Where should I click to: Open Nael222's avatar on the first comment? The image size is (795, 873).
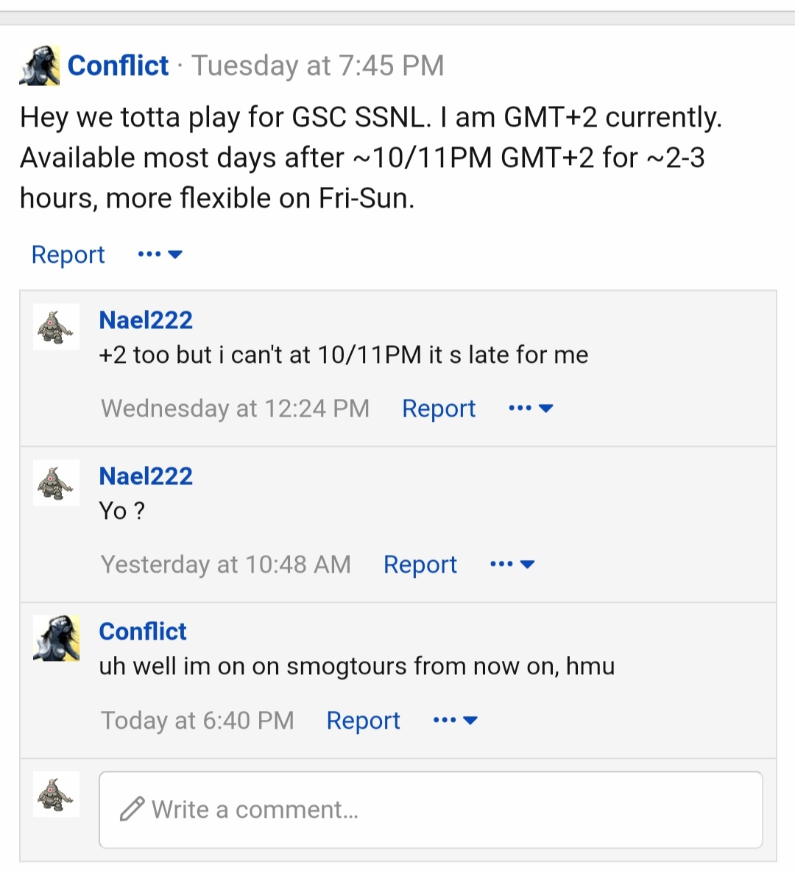coord(56,327)
